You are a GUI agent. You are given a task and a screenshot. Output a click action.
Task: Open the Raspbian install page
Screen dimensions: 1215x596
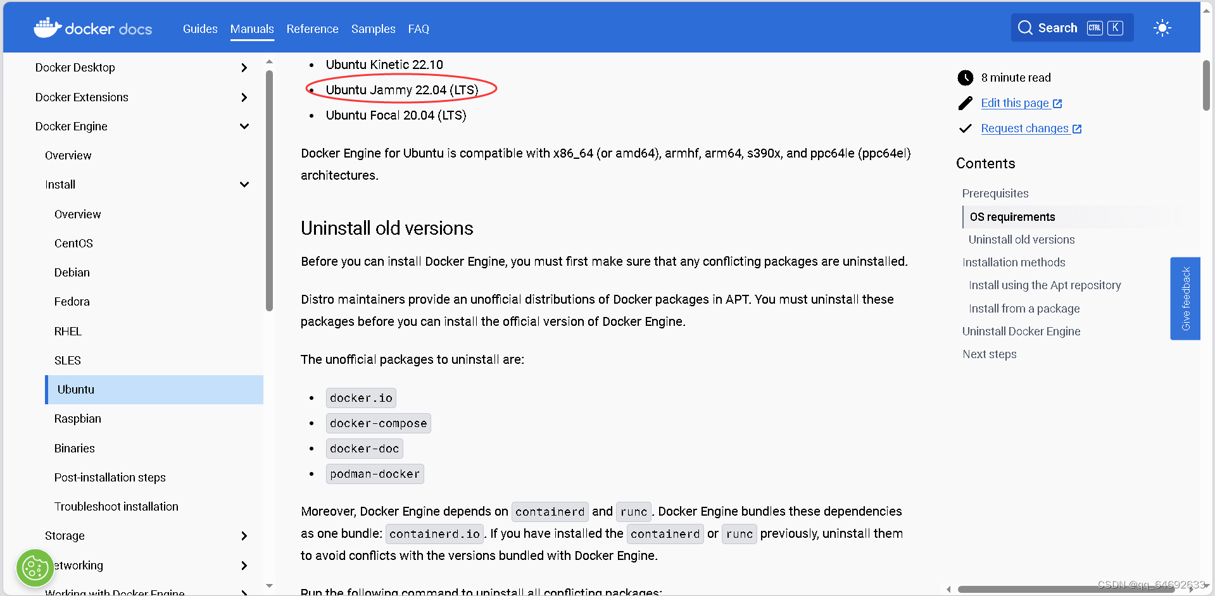pos(78,419)
